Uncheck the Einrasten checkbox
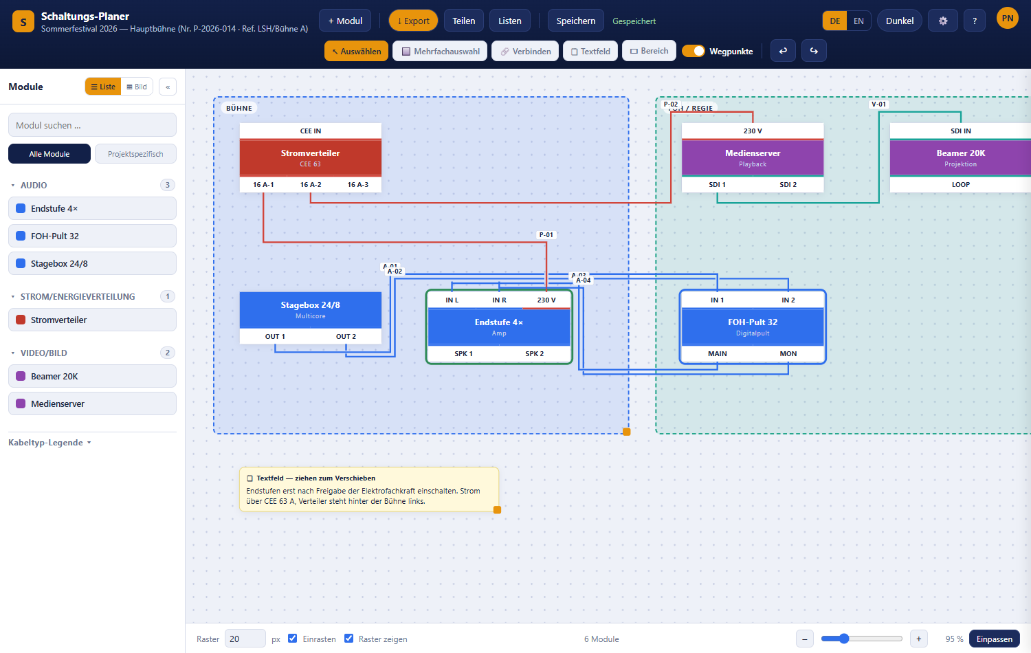The image size is (1031, 653). 293,639
